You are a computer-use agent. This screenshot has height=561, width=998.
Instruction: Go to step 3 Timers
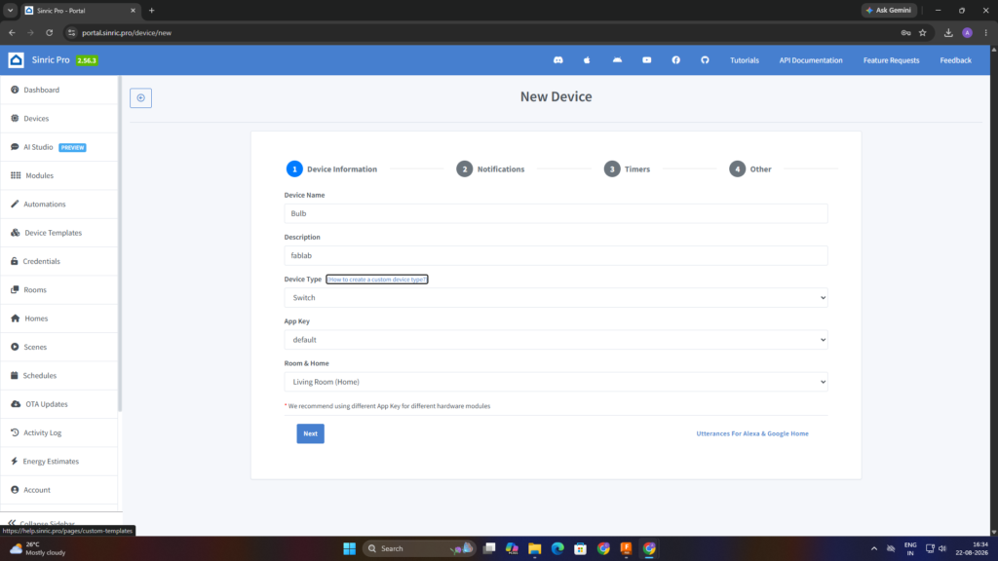627,169
